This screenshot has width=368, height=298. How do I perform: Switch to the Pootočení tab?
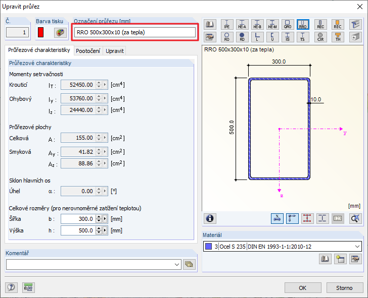[x=88, y=51]
